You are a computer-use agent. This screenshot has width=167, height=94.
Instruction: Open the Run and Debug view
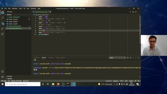tap(2, 28)
